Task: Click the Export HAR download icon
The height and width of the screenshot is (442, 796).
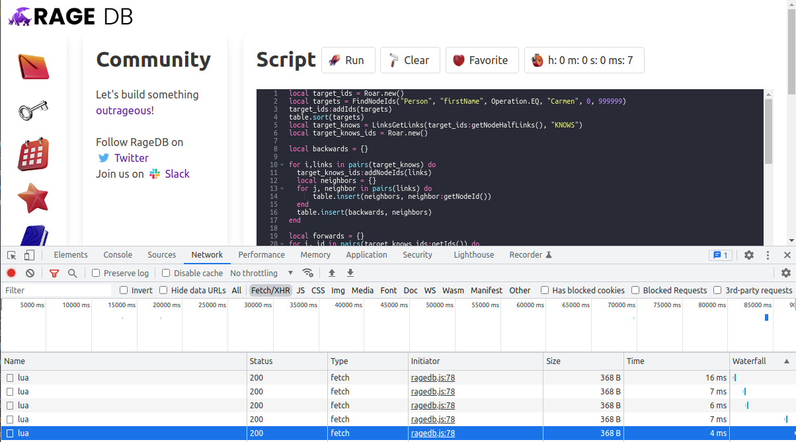Action: (x=350, y=273)
